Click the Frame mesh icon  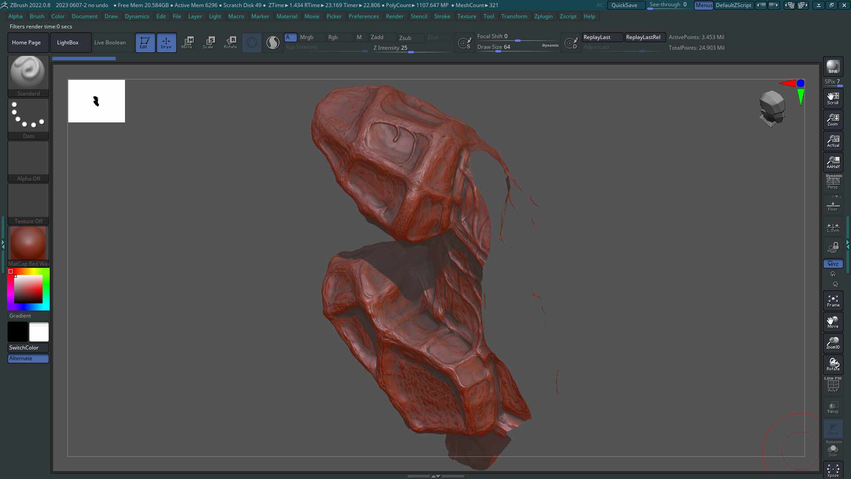(x=833, y=301)
